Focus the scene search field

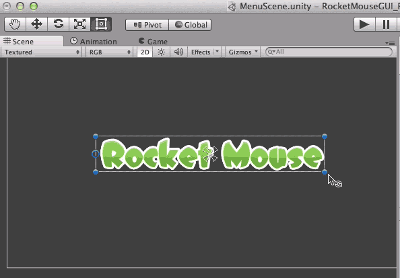pyautogui.click(x=329, y=52)
